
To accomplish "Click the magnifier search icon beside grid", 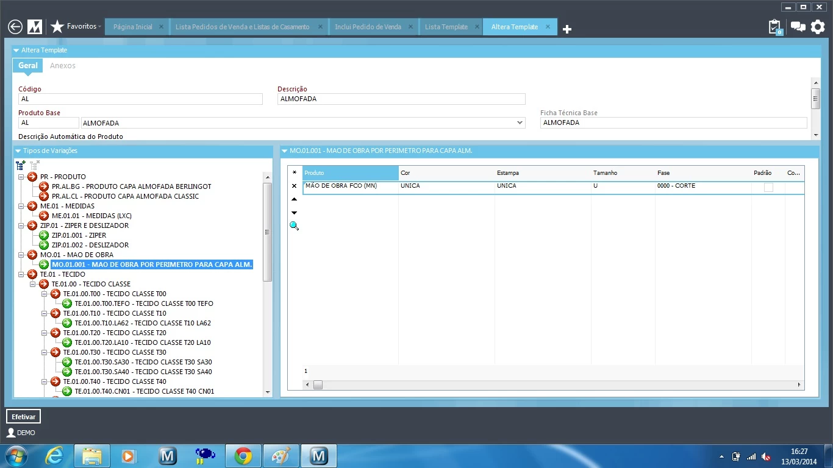I will tap(294, 226).
